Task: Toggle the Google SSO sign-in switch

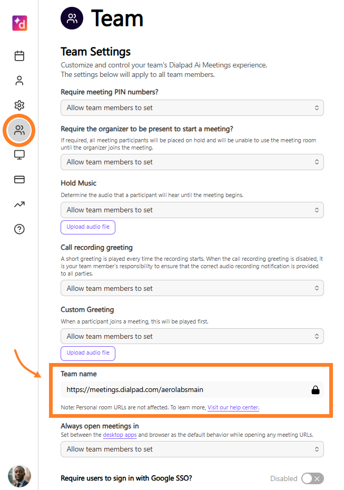Action: pos(312,478)
